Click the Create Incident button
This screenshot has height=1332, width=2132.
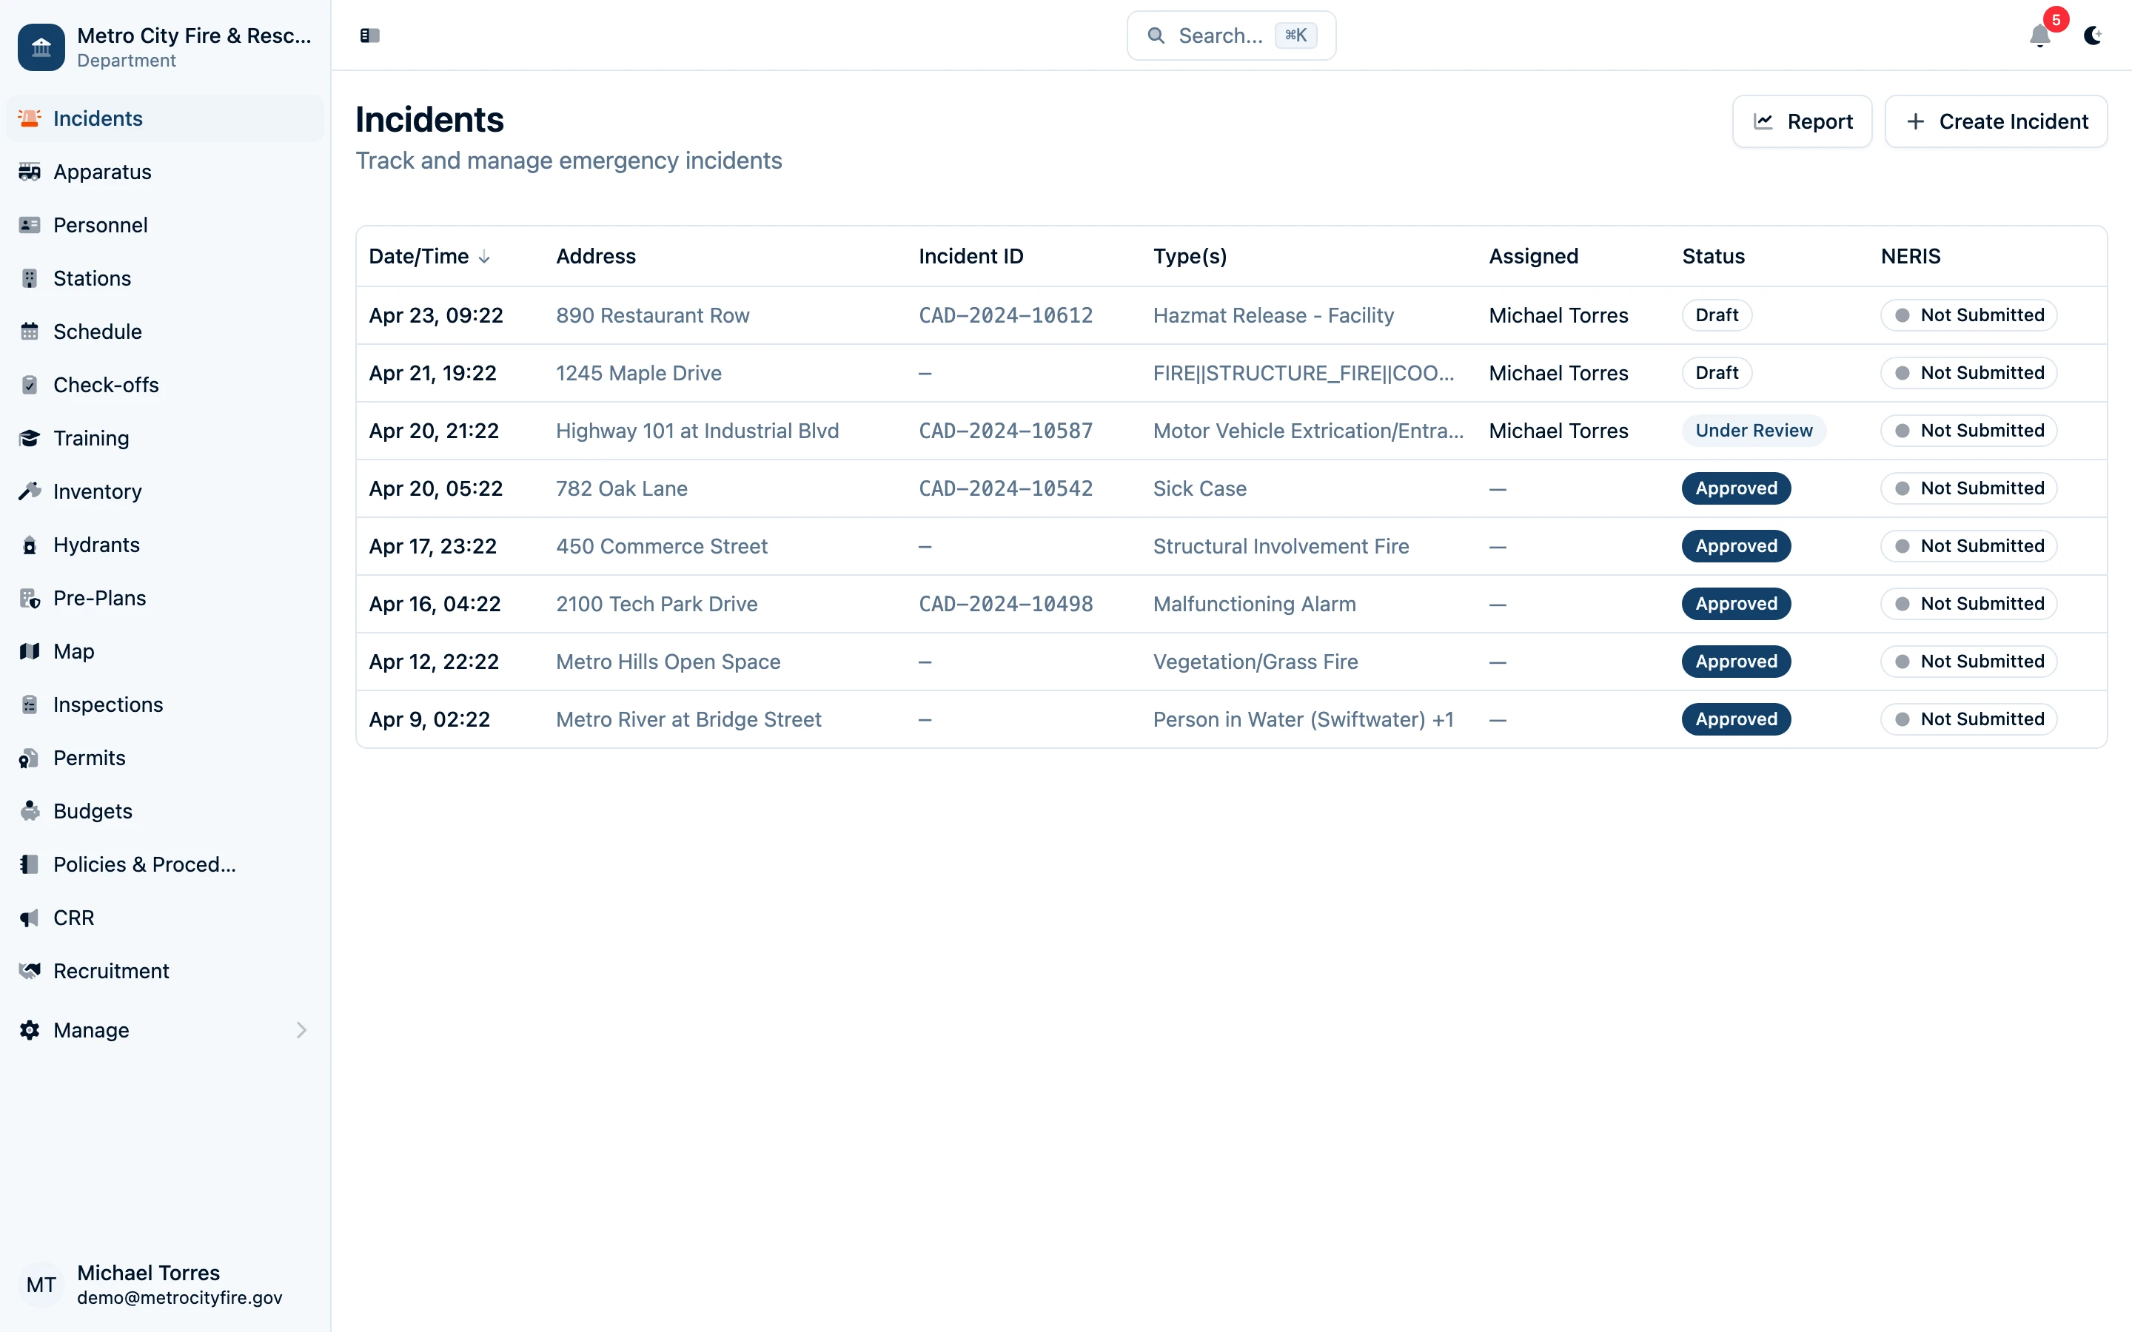pyautogui.click(x=1996, y=121)
